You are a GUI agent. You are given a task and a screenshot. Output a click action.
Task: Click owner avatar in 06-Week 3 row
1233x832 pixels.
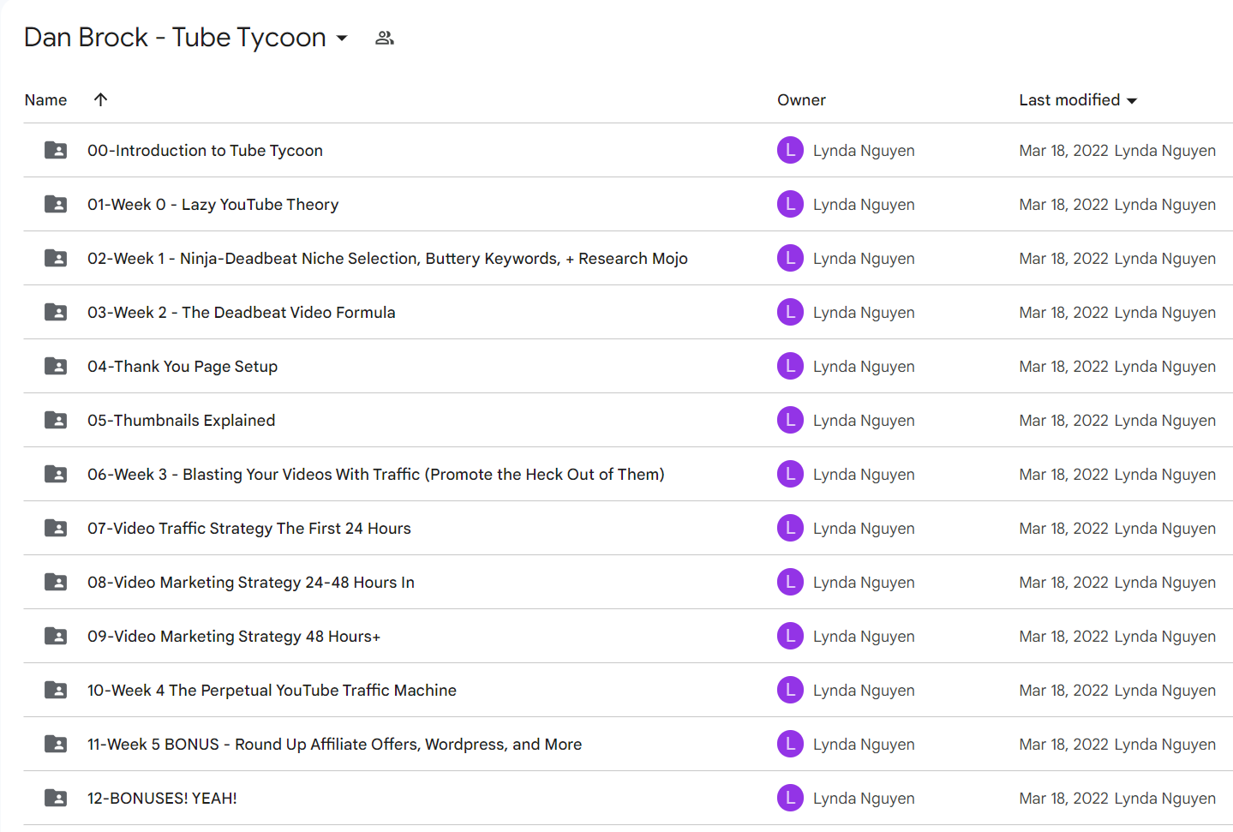click(790, 474)
